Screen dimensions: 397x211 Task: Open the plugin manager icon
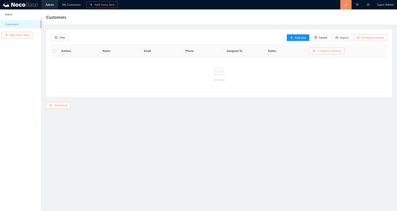coord(357,5)
